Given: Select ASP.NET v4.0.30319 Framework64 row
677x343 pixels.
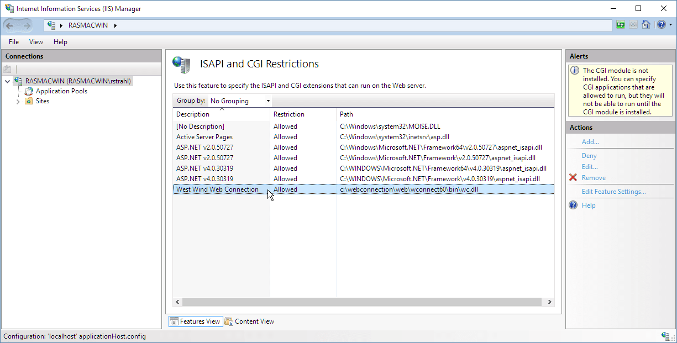Looking at the screenshot, I should [x=364, y=168].
